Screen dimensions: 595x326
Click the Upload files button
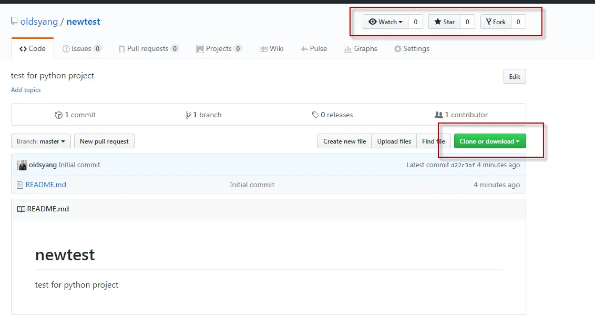394,141
